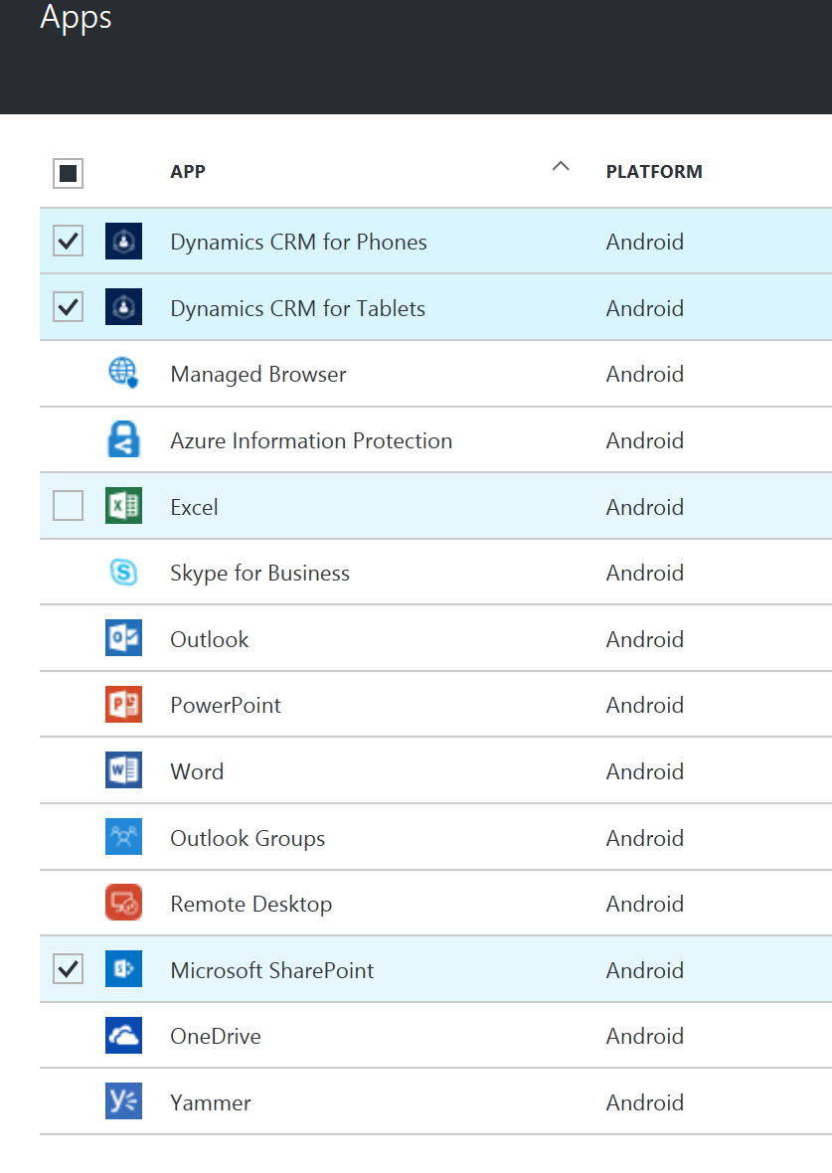Click the sort arrow in APP column
Viewport: 832px width, 1173px height.
point(561,166)
